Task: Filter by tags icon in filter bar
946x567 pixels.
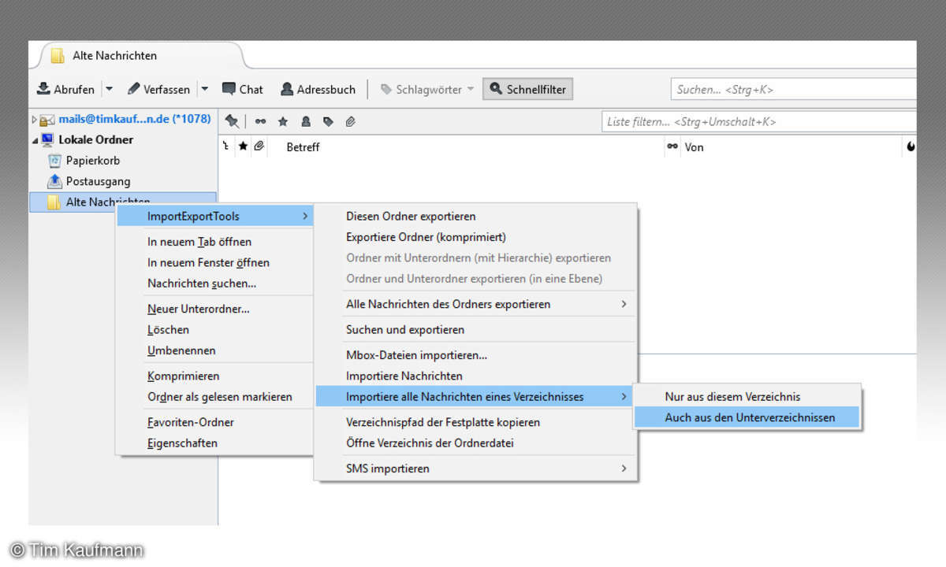Action: (328, 121)
